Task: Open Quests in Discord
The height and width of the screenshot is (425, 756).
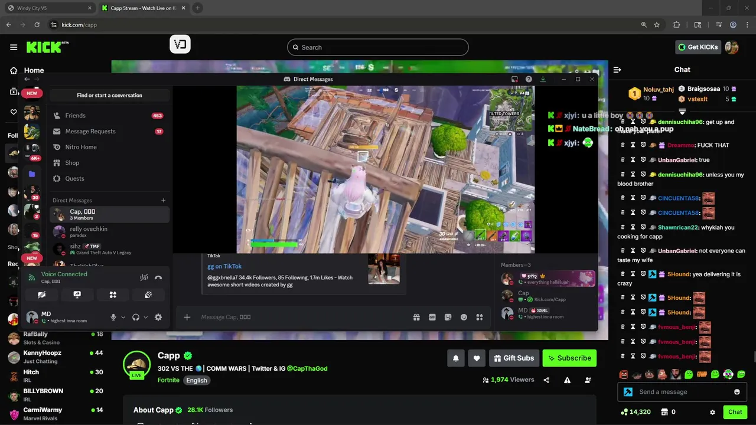Action: click(109, 178)
